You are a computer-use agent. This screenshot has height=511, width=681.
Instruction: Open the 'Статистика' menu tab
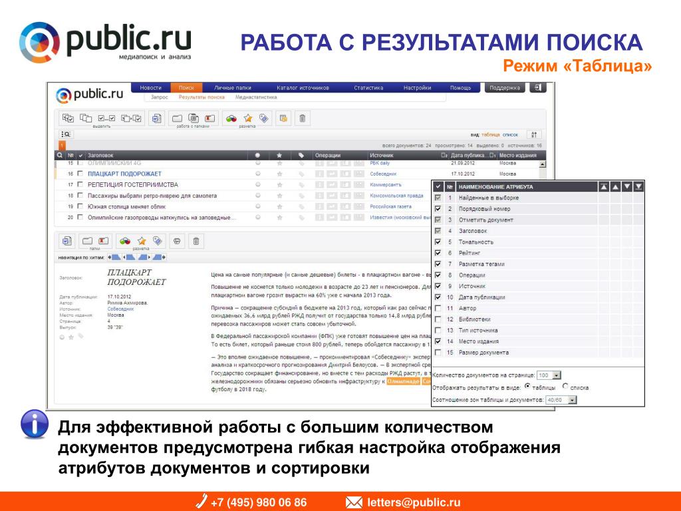point(368,88)
